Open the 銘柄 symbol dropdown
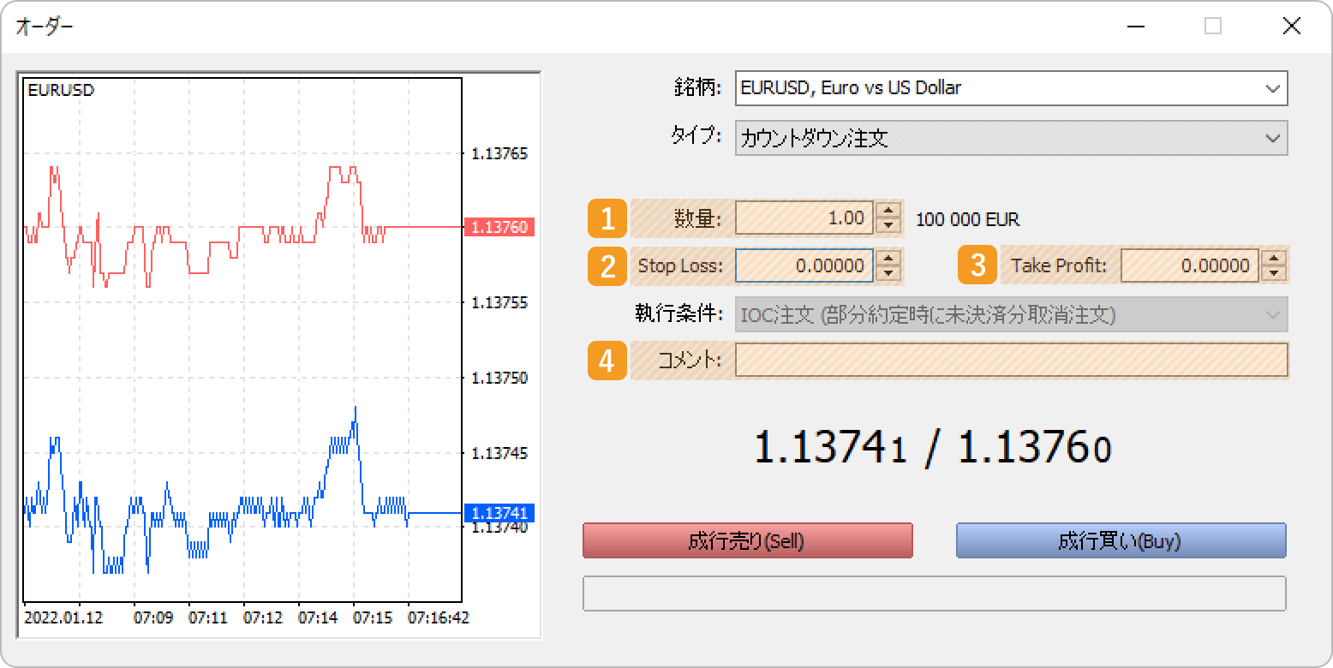This screenshot has width=1333, height=668. 1011,87
